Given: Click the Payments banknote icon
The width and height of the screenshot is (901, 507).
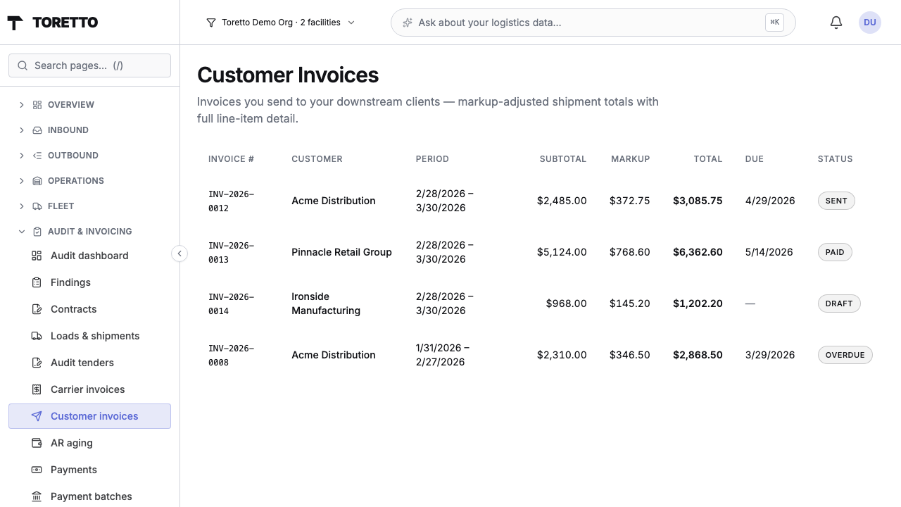Looking at the screenshot, I should coord(37,470).
